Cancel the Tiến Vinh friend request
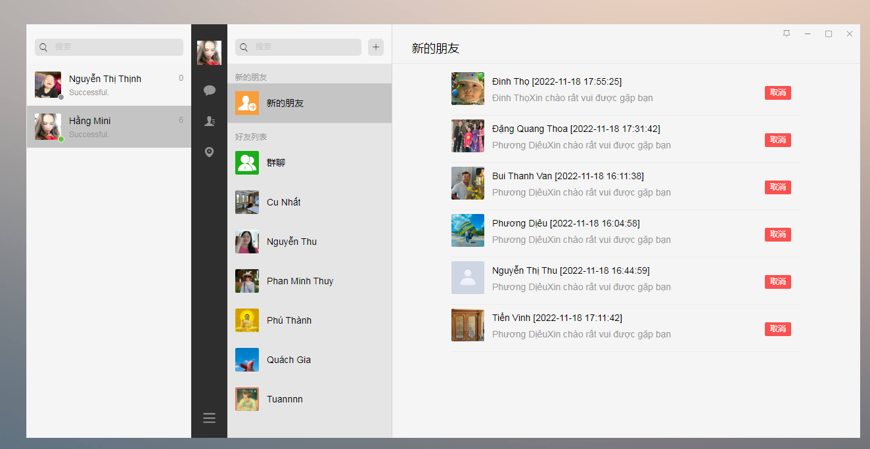 click(777, 329)
